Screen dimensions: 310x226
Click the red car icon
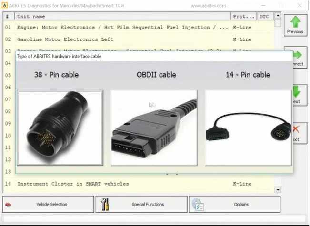click(8, 205)
